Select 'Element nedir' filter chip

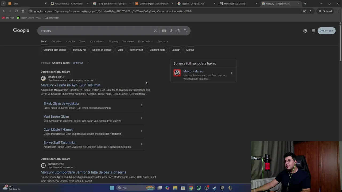click(157, 50)
